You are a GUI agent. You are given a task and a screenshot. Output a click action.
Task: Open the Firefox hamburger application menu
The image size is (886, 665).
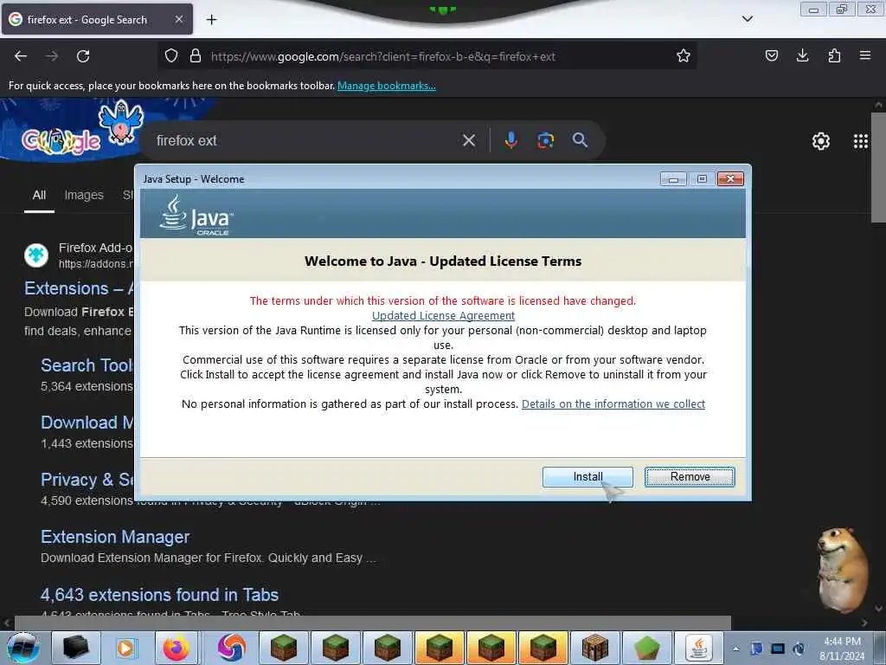point(865,55)
